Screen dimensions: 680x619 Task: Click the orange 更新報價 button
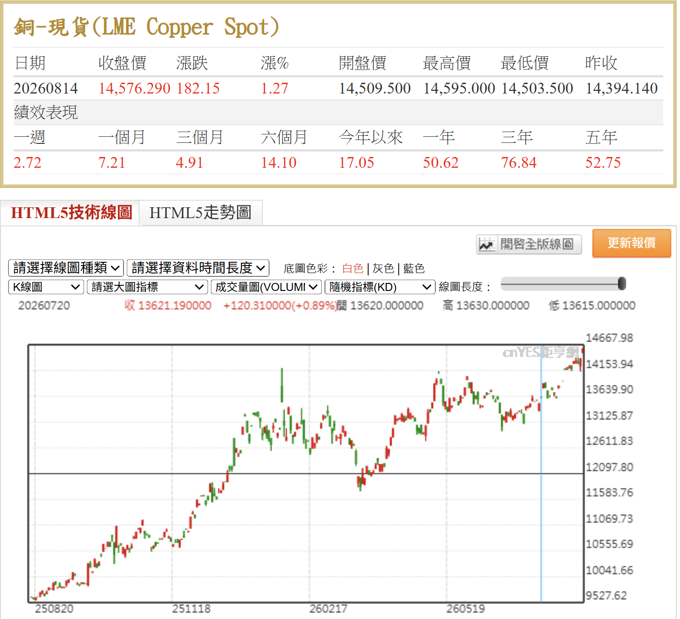632,243
